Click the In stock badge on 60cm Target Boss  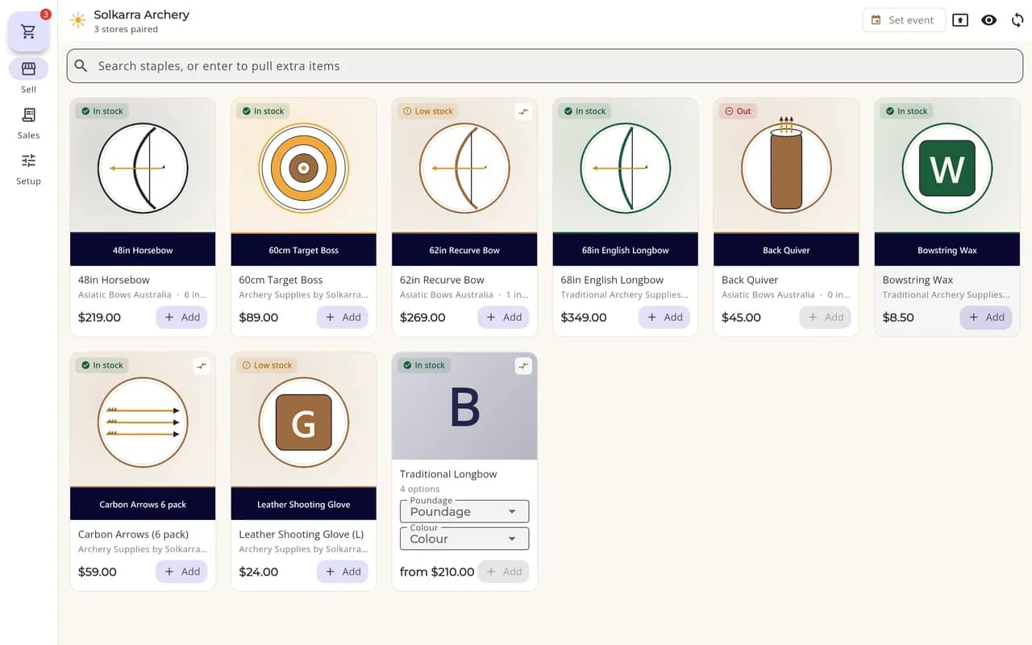263,111
